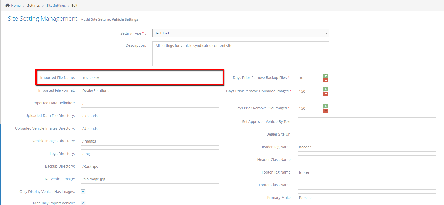This screenshot has height=205, width=444.
Task: Go to Home via breadcrumb link
Action: tap(16, 6)
